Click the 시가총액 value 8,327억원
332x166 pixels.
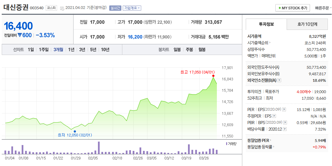tap(317, 36)
